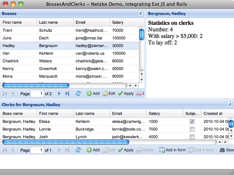This screenshot has width=234, height=175.
Task: Uncheck the checkbox in Eloisa Kshlerin's row
Action: tap(192, 121)
